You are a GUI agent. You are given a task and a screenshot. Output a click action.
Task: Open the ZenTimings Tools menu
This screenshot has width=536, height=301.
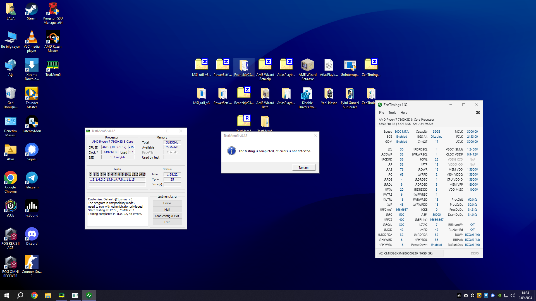[392, 113]
